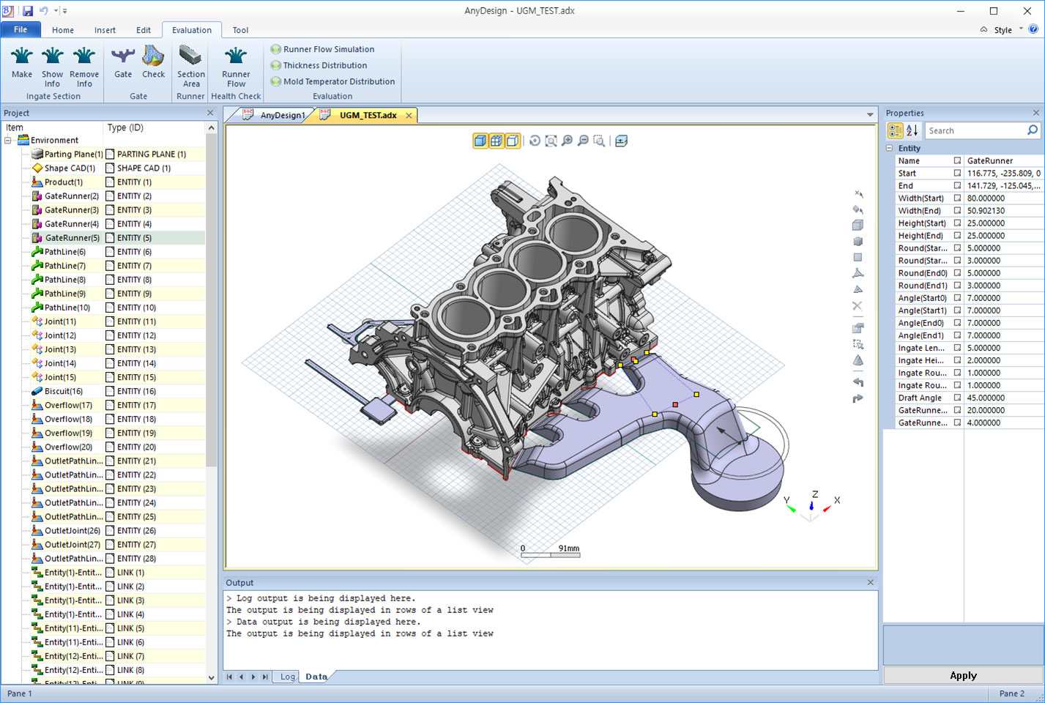This screenshot has height=703, width=1045.
Task: Click the zoom in magnifier icon
Action: point(567,141)
